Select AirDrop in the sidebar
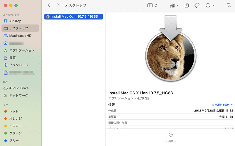Viewport: 235px width, 146px height. [x=20, y=21]
